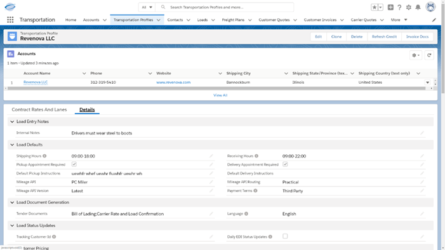Show Receiving Hours info tooltip icon
This screenshot has height=250, width=445.
point(256,156)
